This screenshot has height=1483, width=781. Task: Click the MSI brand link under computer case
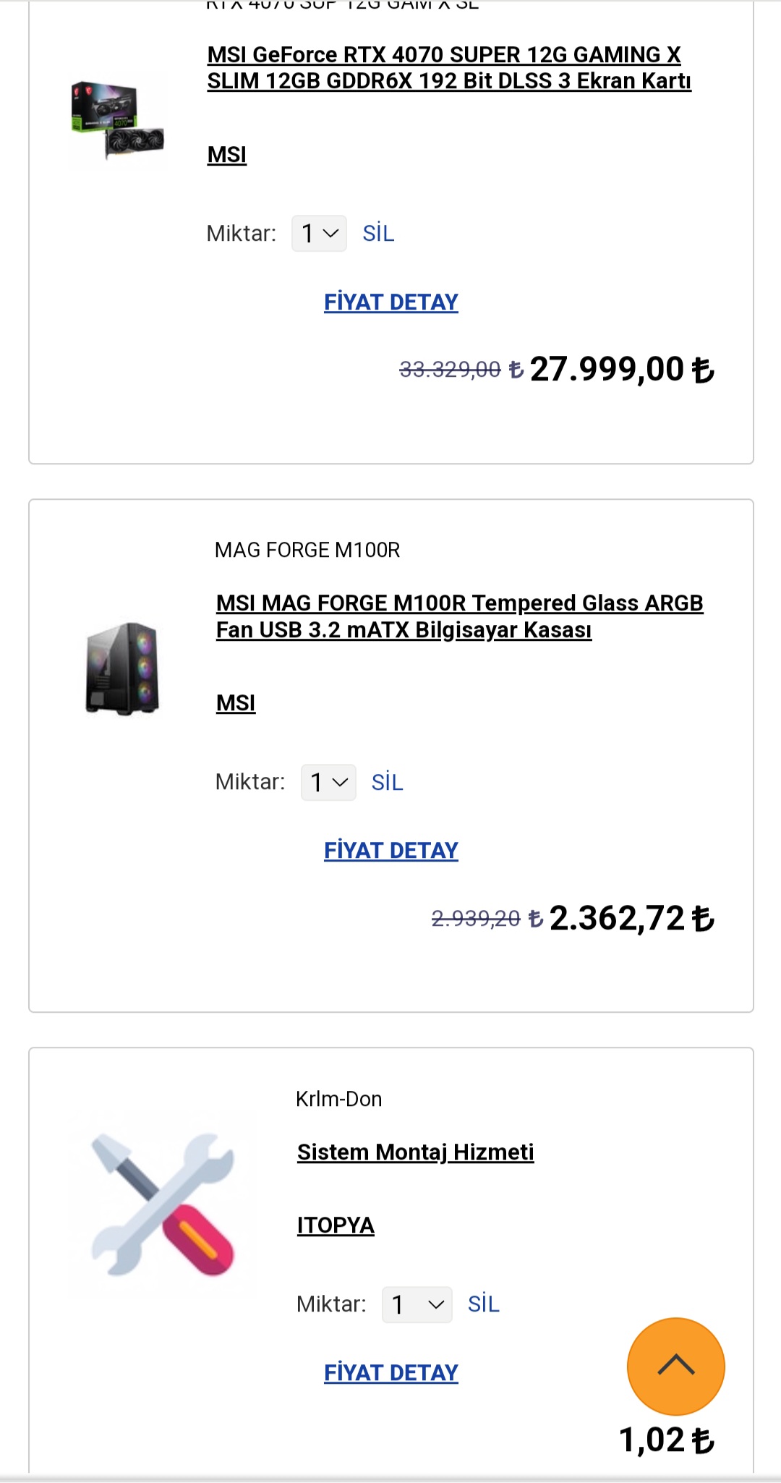click(236, 703)
